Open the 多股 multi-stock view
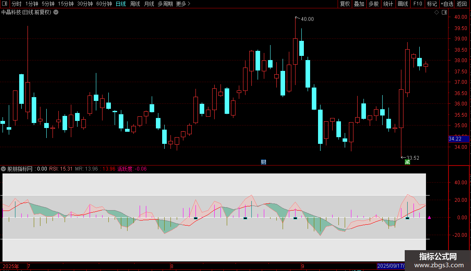This screenshot has height=271, width=471. 373,4
